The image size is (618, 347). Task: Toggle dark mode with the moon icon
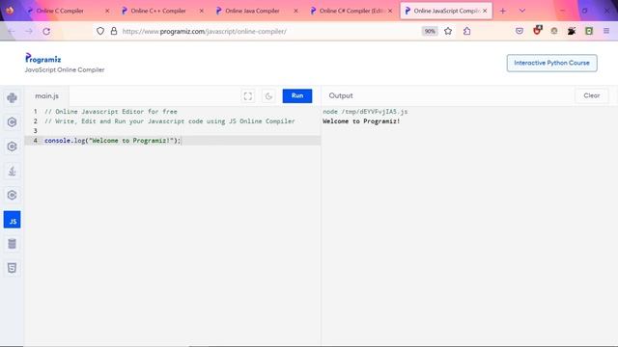click(x=268, y=96)
